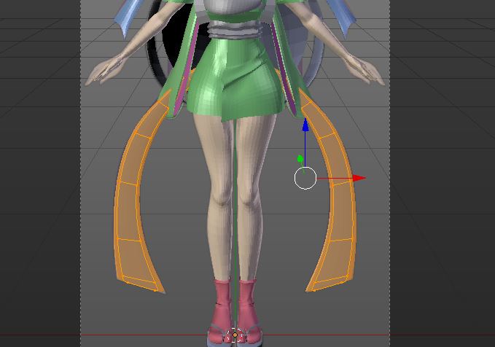Viewport: 495px width, 347px height.
Task: Click the 3D cursor at the character's feet
Action: pyautogui.click(x=235, y=335)
